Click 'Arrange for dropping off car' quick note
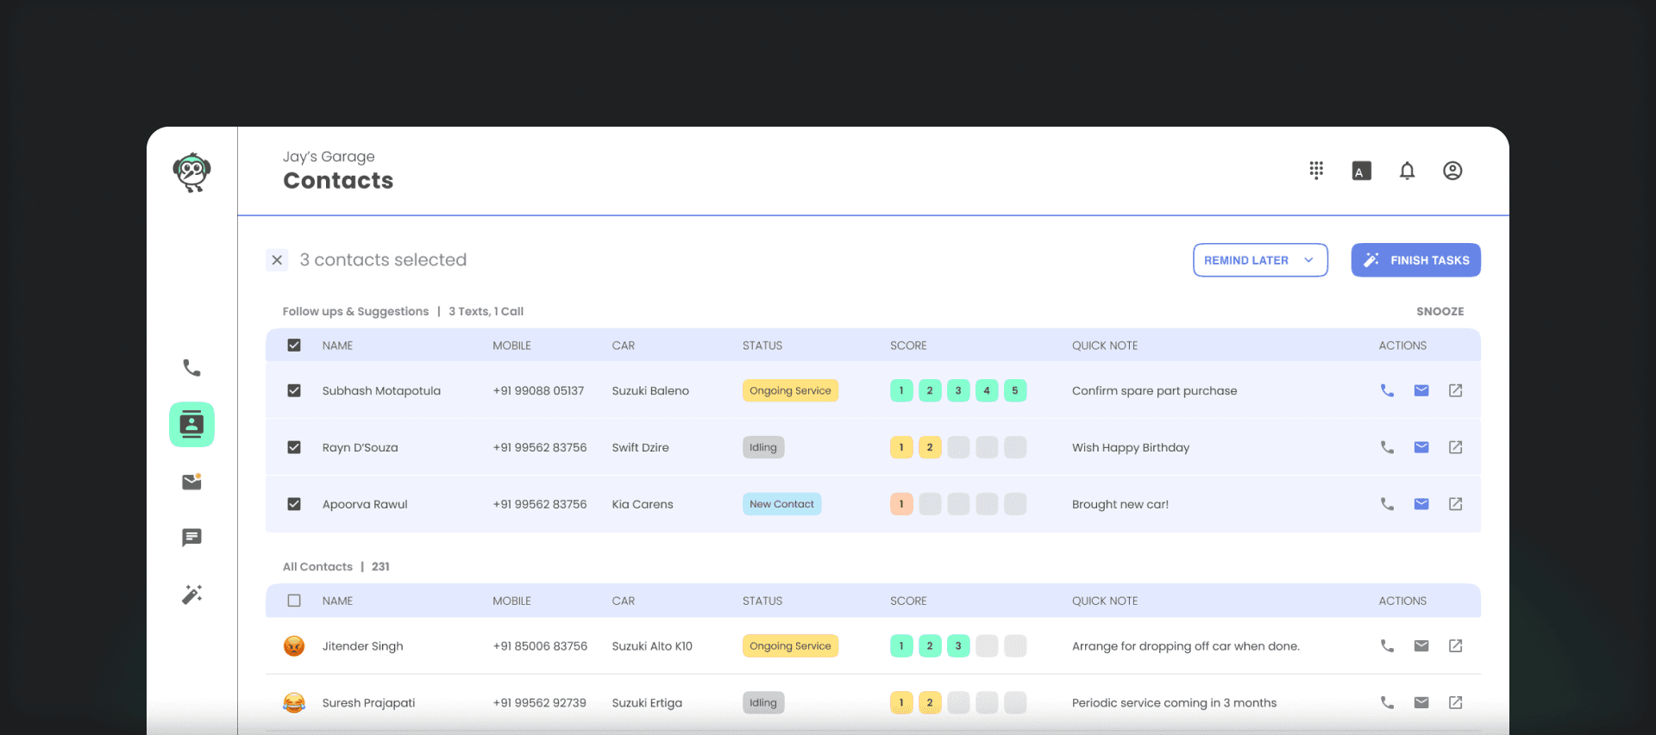The image size is (1656, 735). (x=1186, y=645)
